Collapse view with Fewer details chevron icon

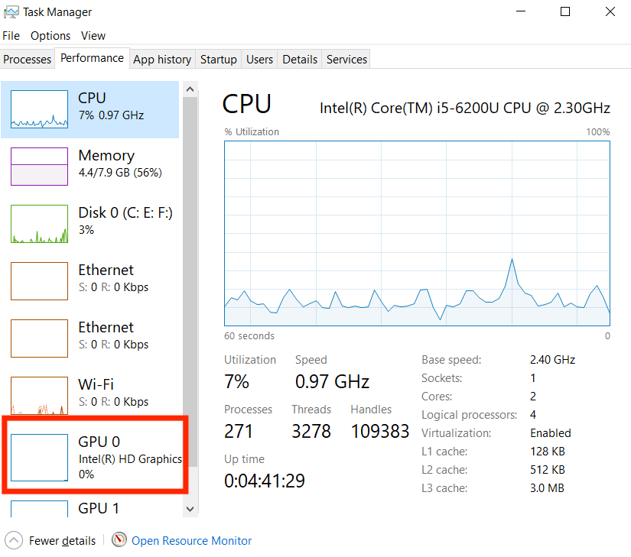[14, 540]
